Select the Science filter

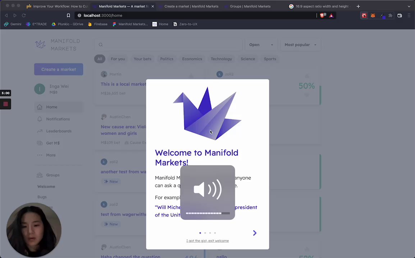(248, 59)
